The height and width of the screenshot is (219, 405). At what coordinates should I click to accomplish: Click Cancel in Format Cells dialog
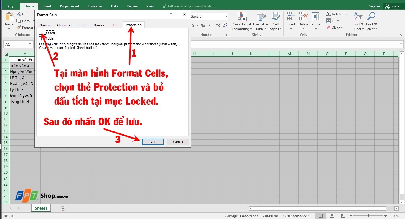[x=178, y=142]
